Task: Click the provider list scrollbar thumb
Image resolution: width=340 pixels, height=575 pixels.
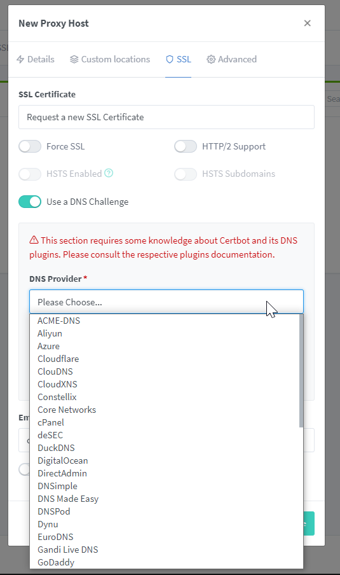Action: point(301,371)
